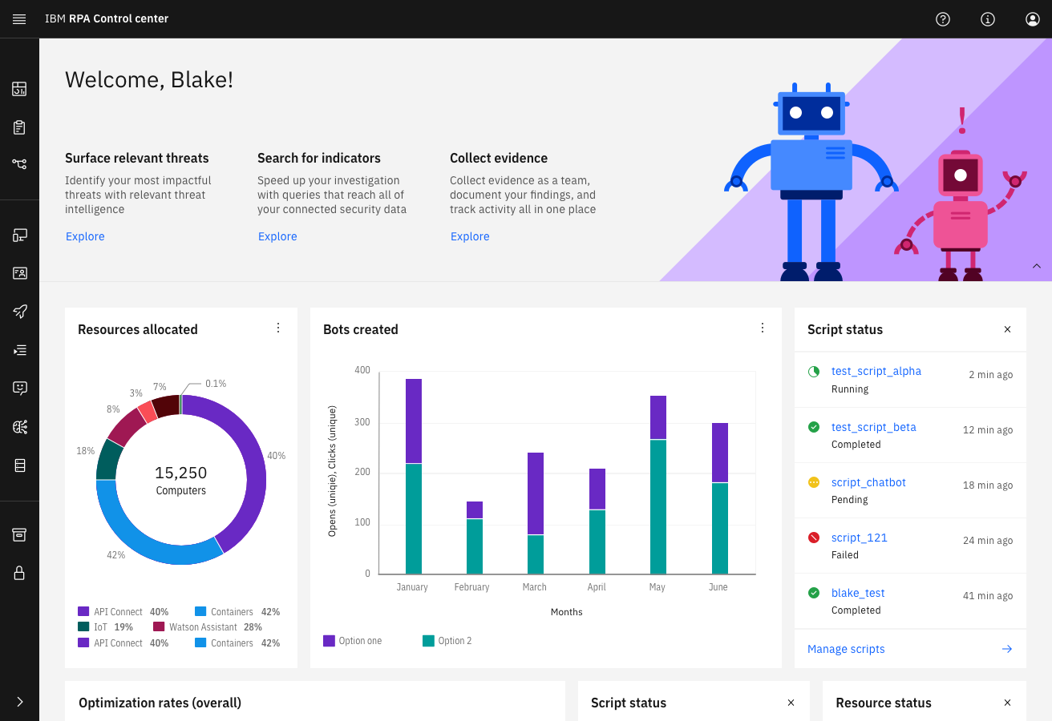Open the hamburger navigation menu

click(x=19, y=18)
